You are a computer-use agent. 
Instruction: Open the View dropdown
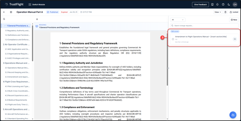(x=218, y=12)
